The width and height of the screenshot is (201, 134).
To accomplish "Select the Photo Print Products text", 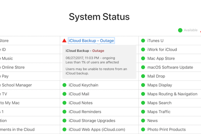I will pyautogui.click(x=167, y=129).
